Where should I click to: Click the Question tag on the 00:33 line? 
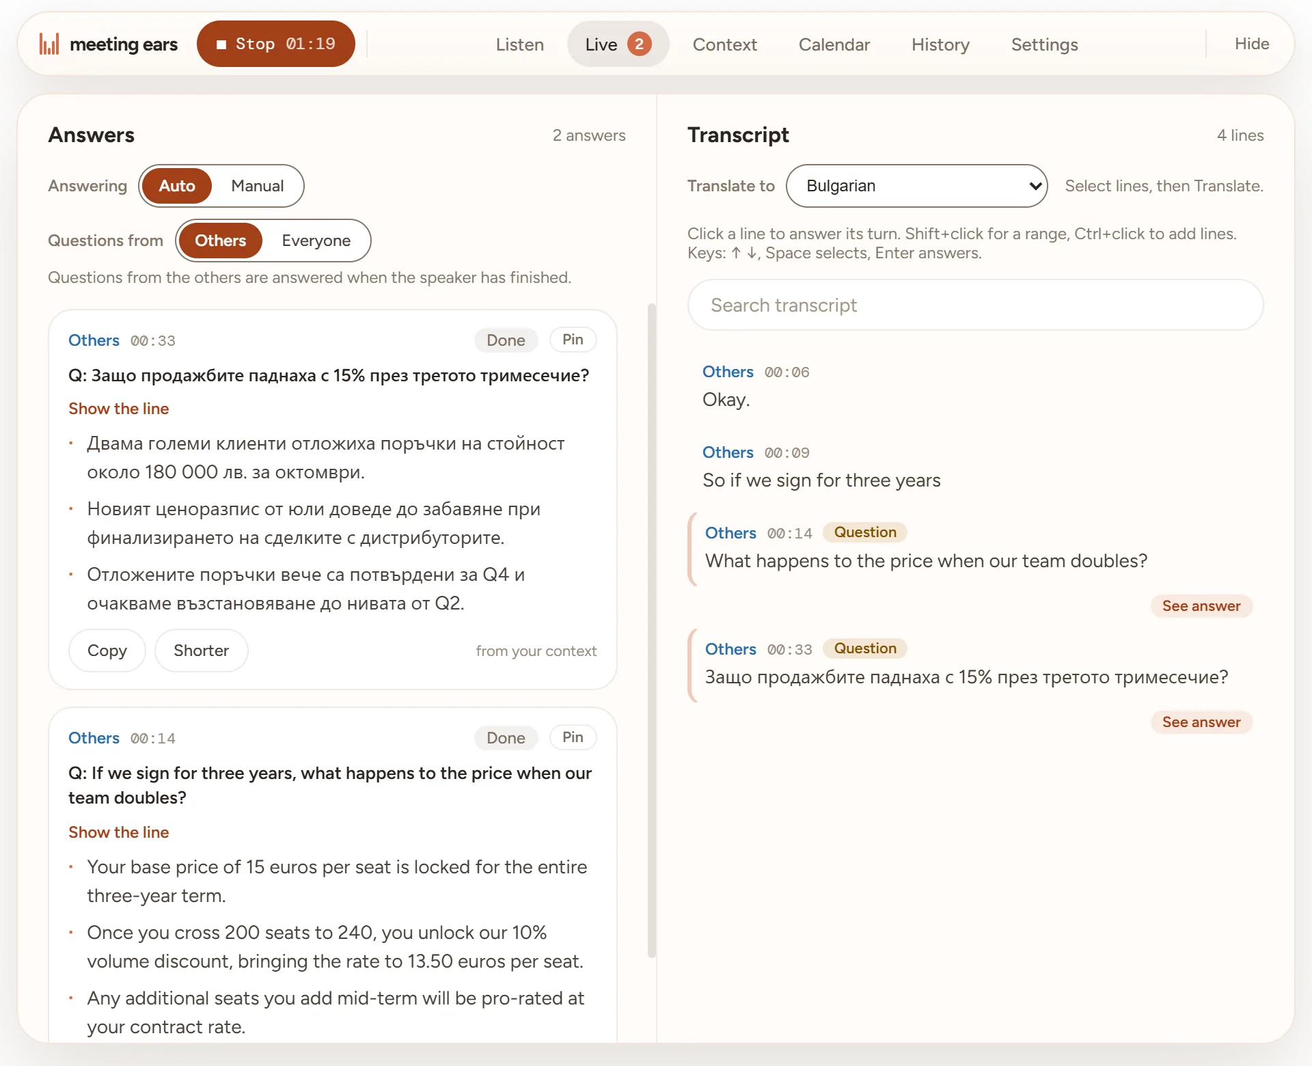pyautogui.click(x=865, y=648)
